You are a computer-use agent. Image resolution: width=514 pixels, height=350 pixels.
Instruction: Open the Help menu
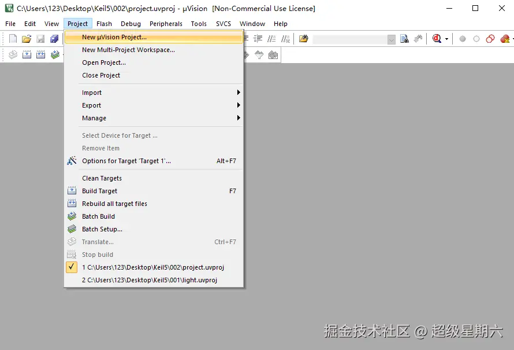(281, 24)
